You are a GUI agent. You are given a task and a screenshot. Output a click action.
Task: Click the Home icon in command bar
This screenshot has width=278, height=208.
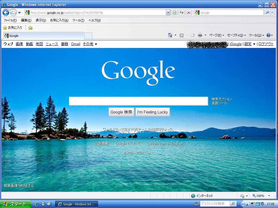point(170,35)
